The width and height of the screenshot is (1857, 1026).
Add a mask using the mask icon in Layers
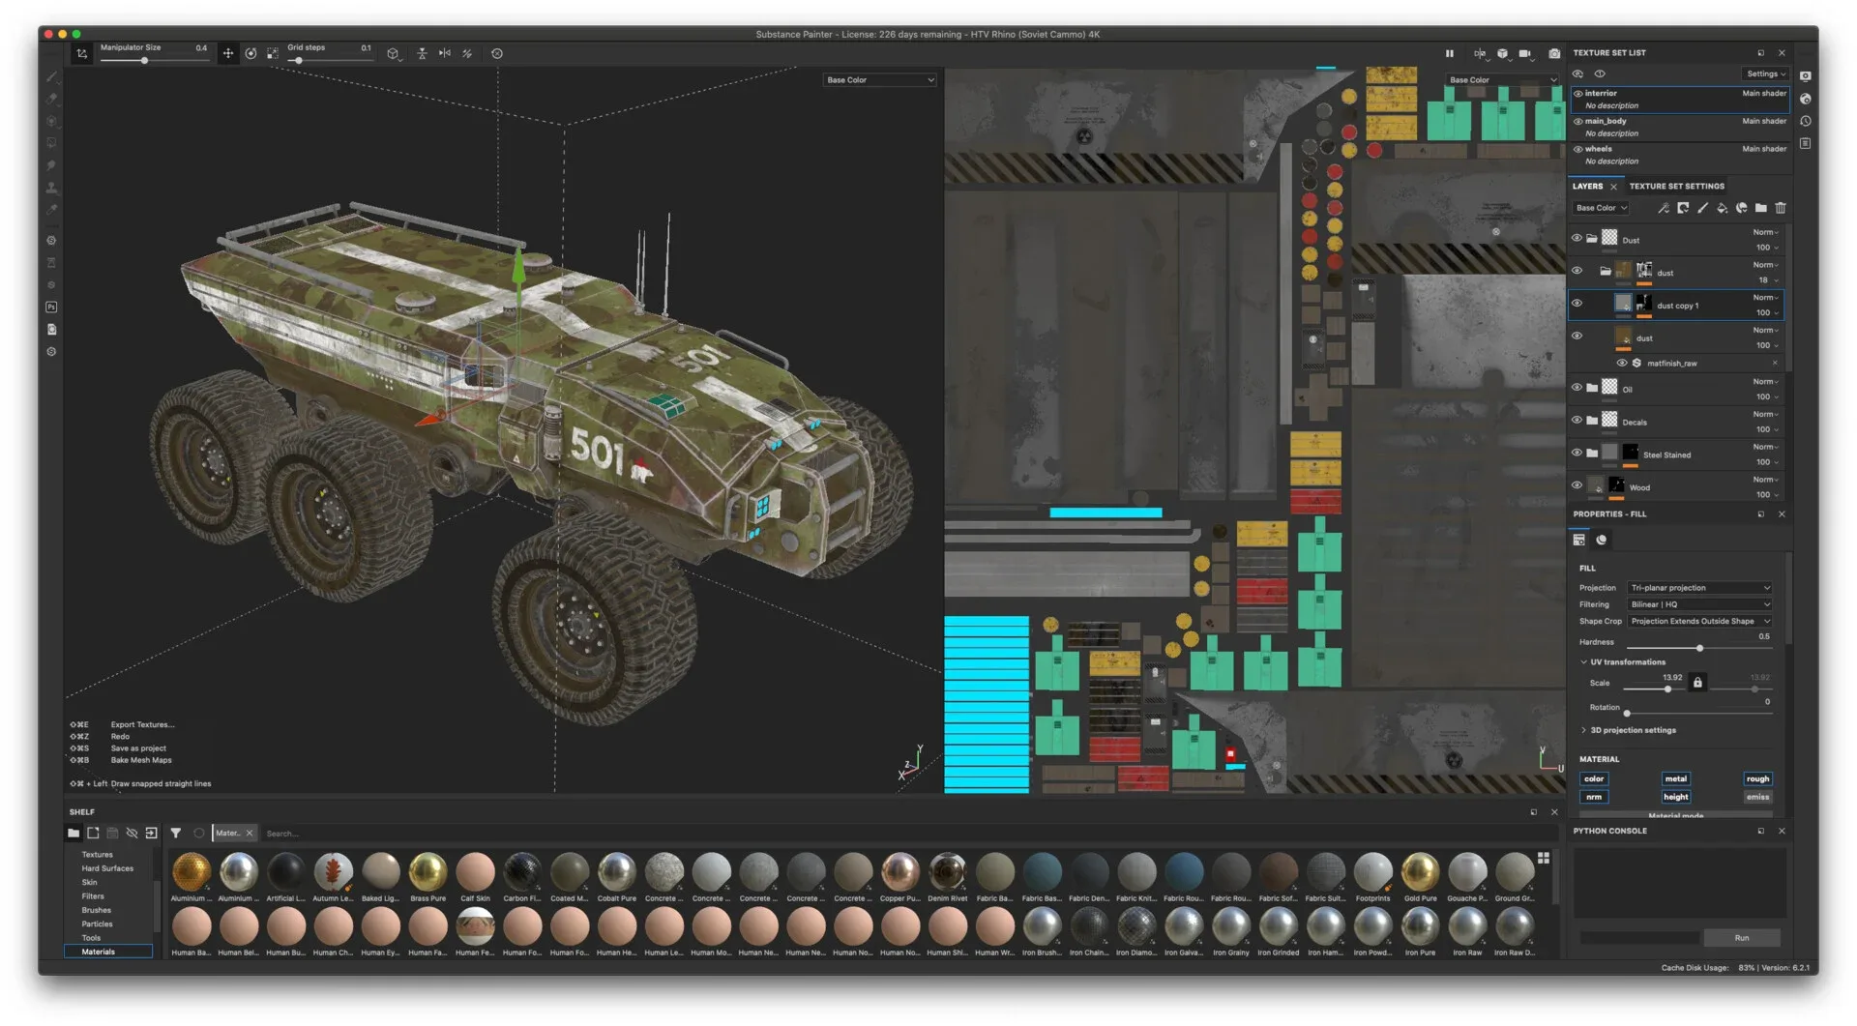coord(1683,208)
